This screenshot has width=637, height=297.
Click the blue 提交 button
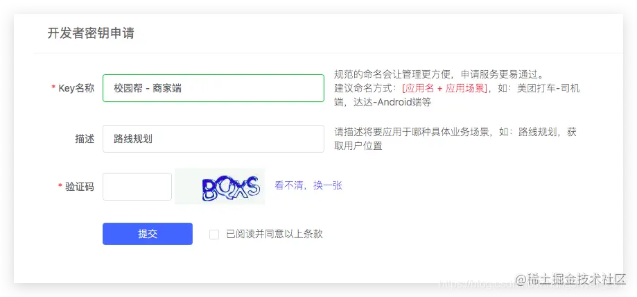click(x=148, y=234)
